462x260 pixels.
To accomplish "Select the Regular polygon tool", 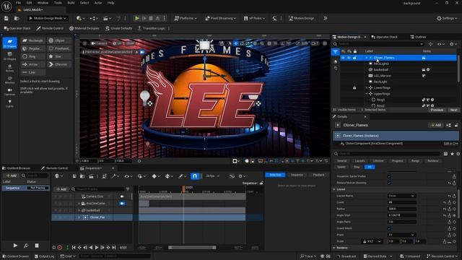I will click(33, 48).
